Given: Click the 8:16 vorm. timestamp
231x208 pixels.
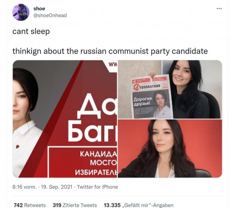Looking at the screenshot, I should [24, 187].
